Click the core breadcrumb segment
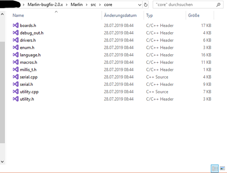 click(x=108, y=5)
